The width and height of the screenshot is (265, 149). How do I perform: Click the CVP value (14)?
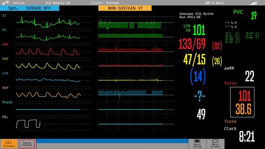pyautogui.click(x=198, y=76)
